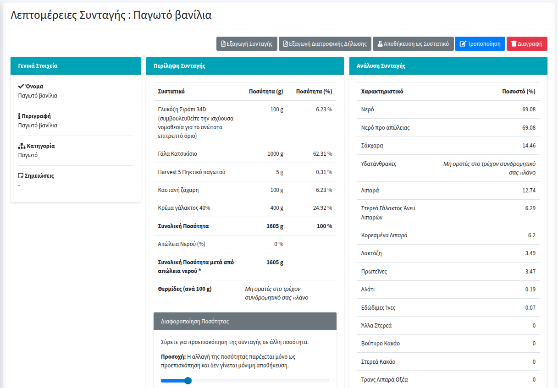Click the Περίληψη Συνταγής panel header
This screenshot has width=558, height=388.
point(245,66)
